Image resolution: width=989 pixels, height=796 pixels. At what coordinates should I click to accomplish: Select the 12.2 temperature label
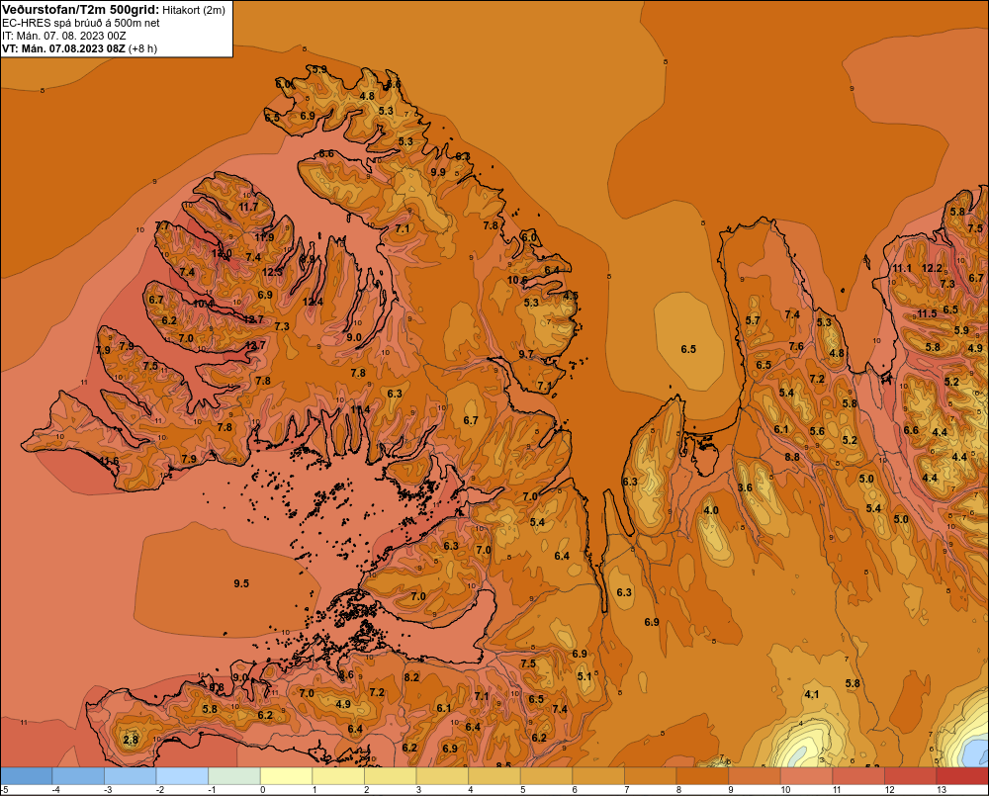point(933,268)
